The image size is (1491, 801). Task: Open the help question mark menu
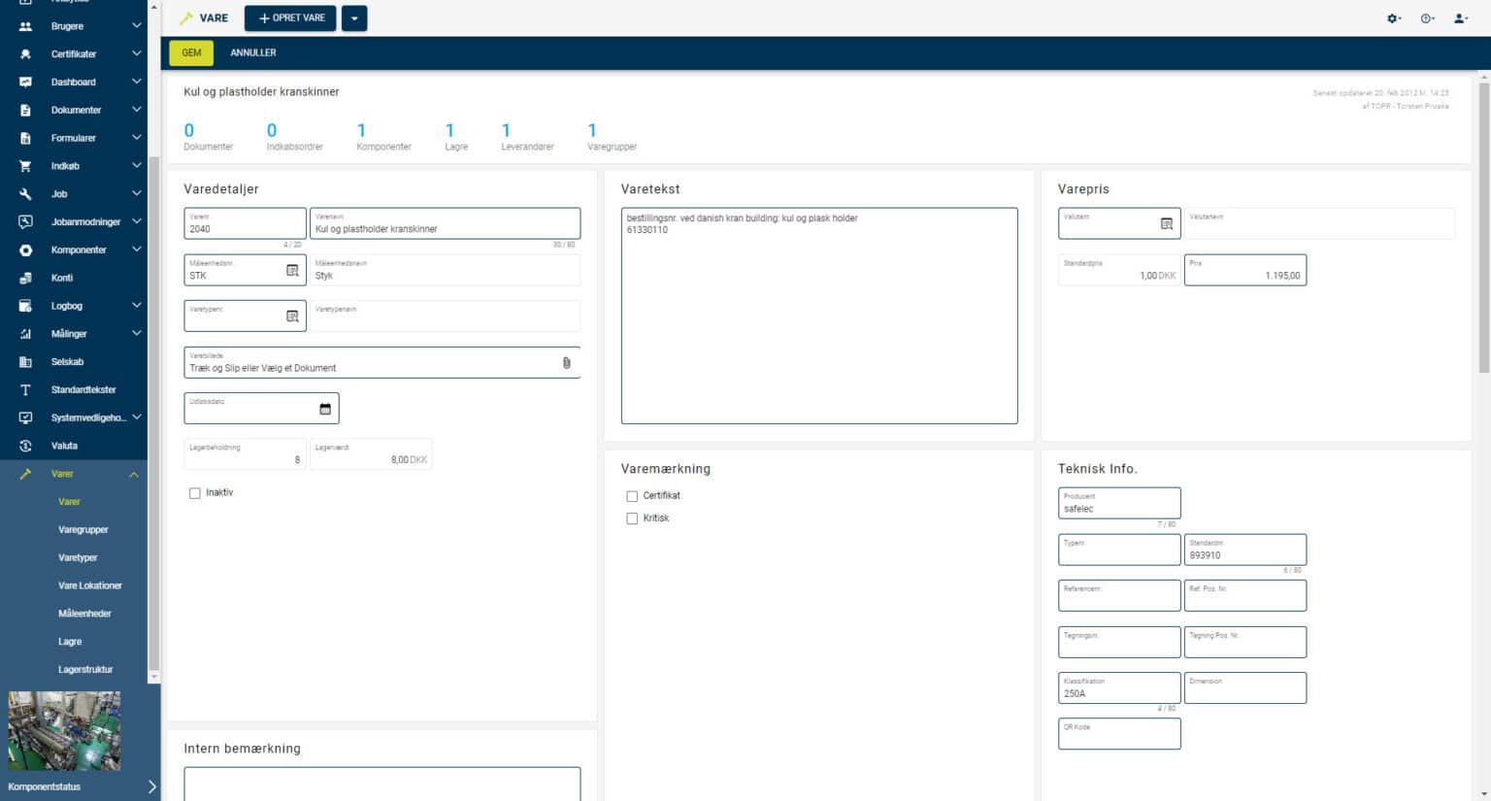[x=1427, y=18]
